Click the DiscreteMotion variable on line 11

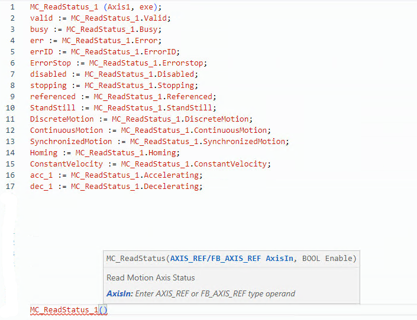(62, 119)
